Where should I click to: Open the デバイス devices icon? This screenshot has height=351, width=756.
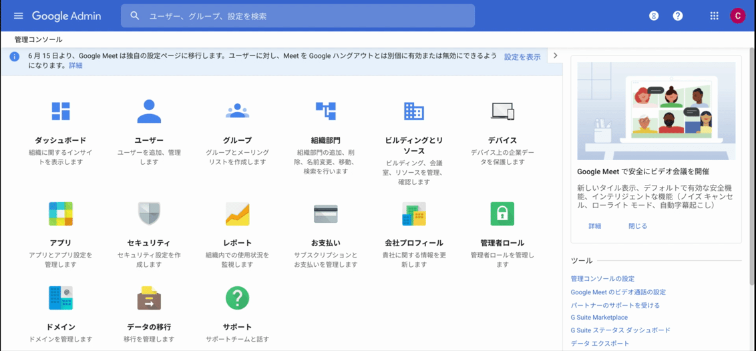pos(502,111)
